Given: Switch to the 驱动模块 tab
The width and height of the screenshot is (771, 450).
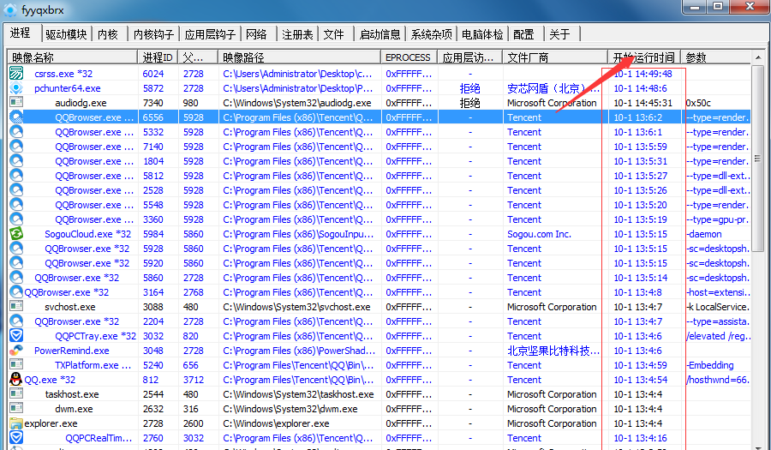Looking at the screenshot, I should point(66,34).
